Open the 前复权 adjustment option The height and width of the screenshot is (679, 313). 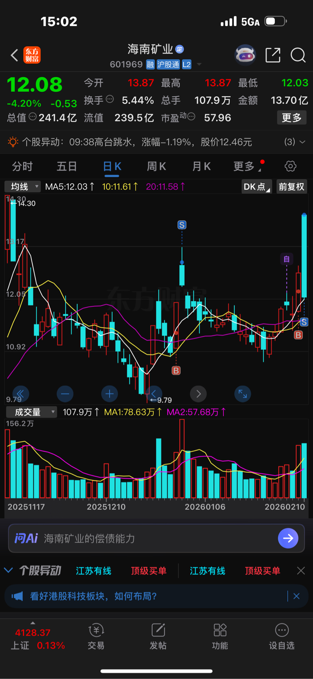pos(291,187)
